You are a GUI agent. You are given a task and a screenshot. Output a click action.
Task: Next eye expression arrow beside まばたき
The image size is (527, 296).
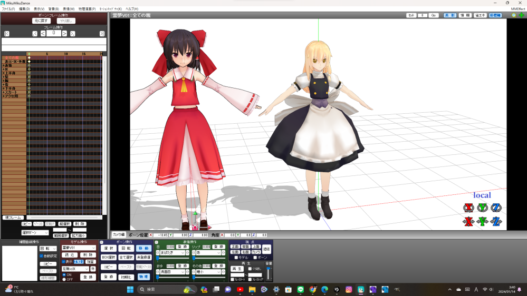[x=187, y=253]
